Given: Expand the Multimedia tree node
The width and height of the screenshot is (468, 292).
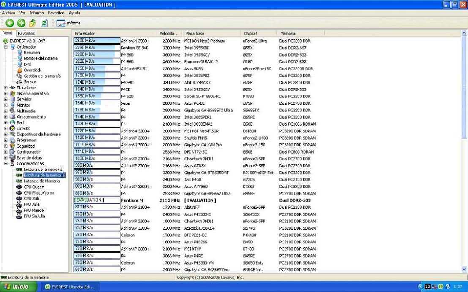Looking at the screenshot, I should click(5, 111).
